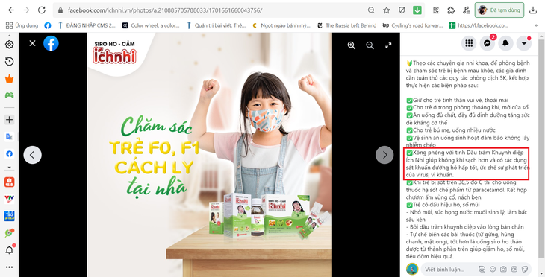Open sidebar history clock

pos(10,62)
